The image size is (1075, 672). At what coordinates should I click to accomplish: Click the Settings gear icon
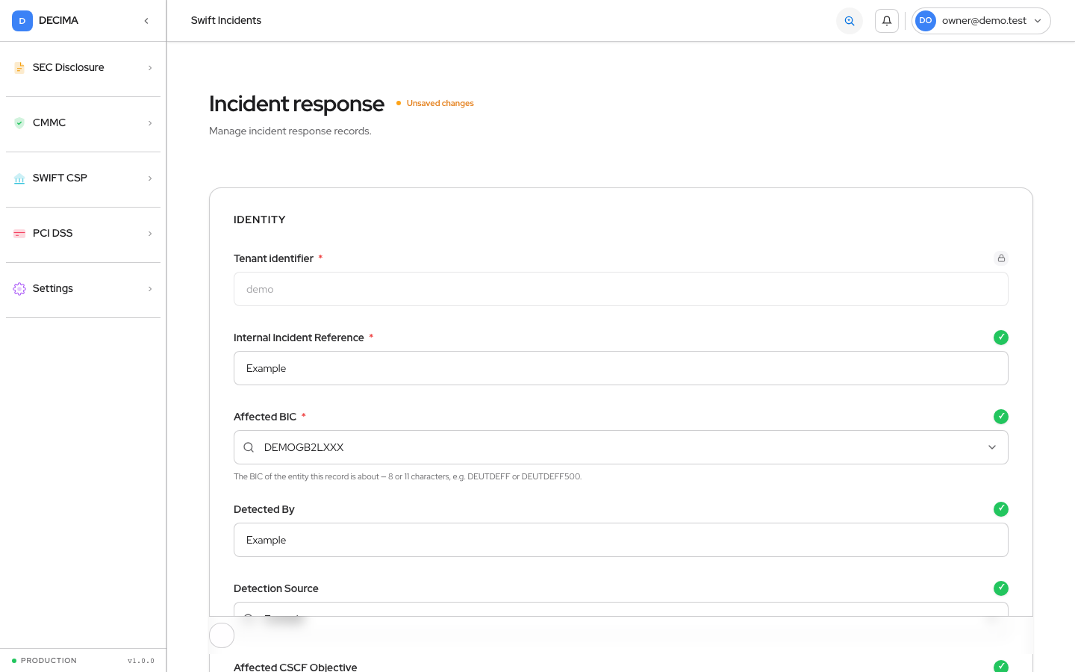(19, 289)
